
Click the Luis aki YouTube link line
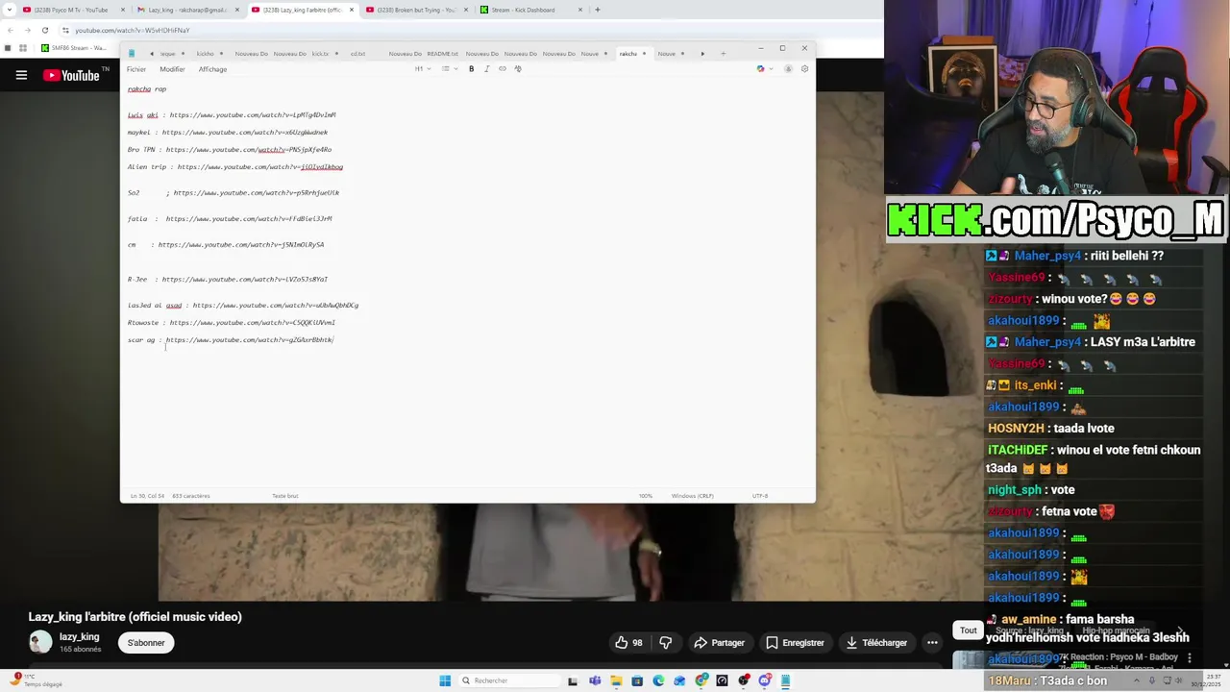[x=232, y=114]
